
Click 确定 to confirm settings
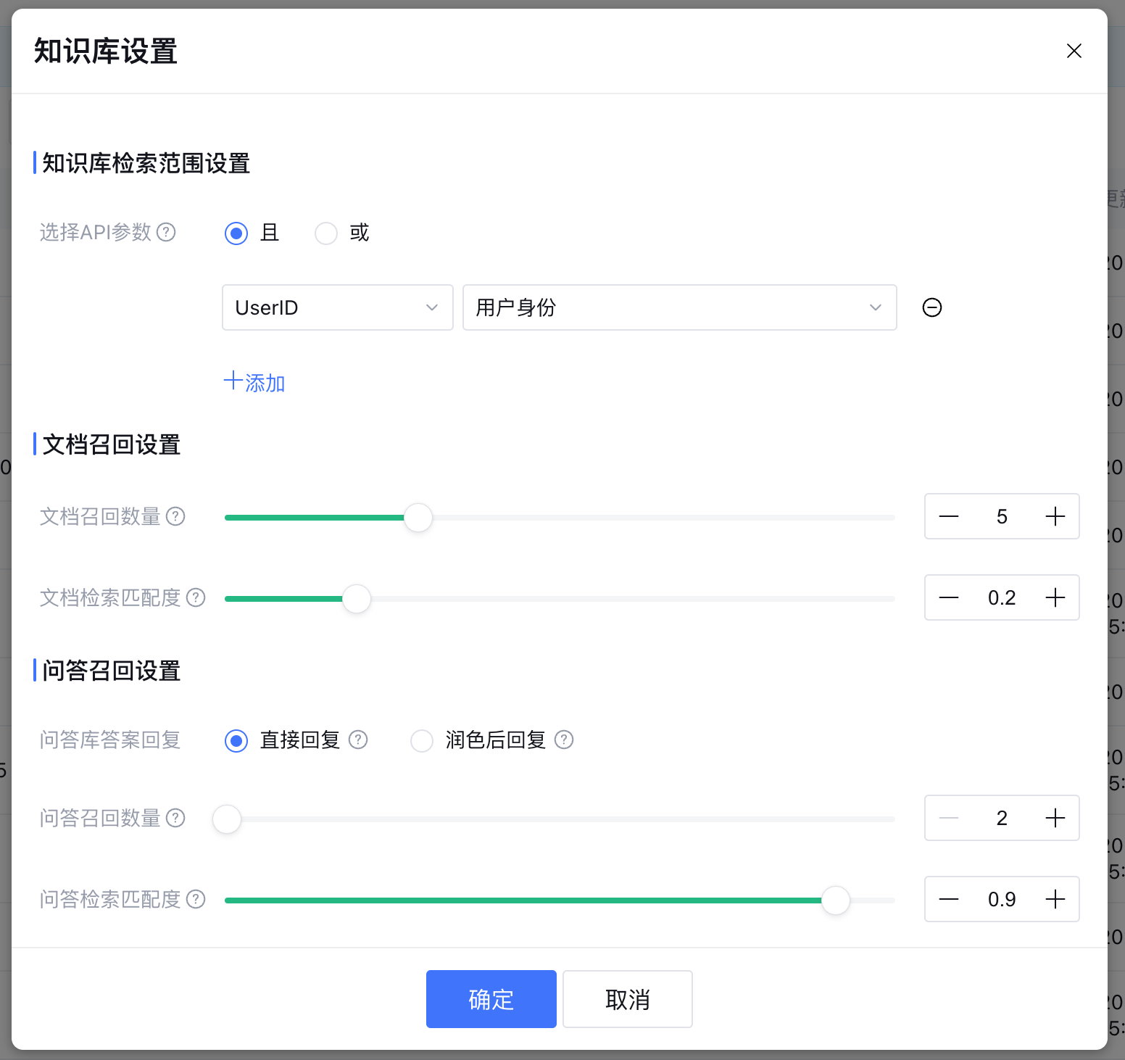click(491, 999)
